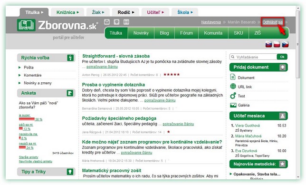Click the Galéria picture icon
The height and width of the screenshot is (185, 306).
(x=233, y=105)
